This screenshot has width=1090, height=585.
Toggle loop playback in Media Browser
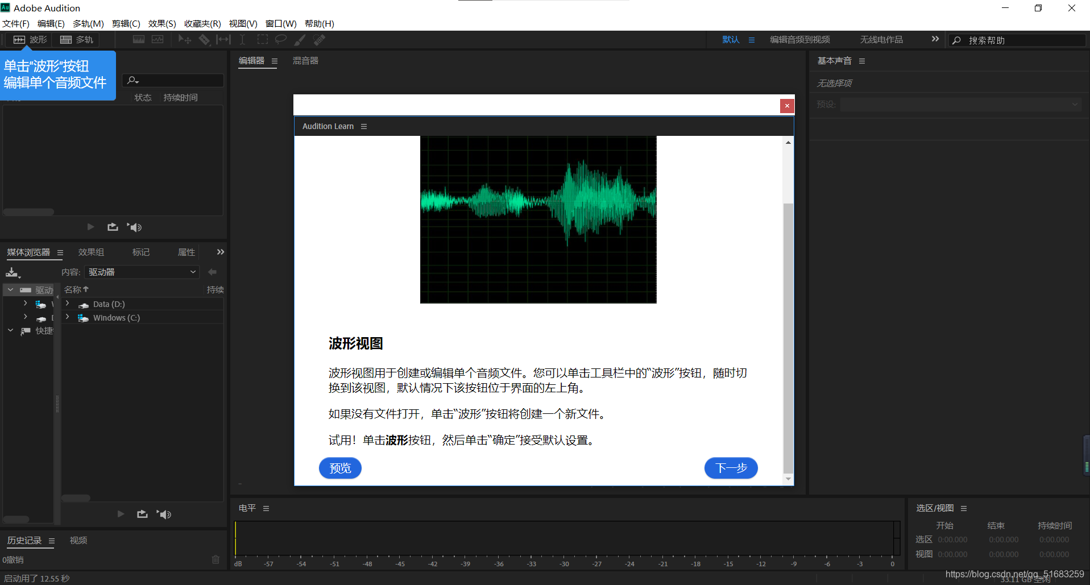coord(142,514)
